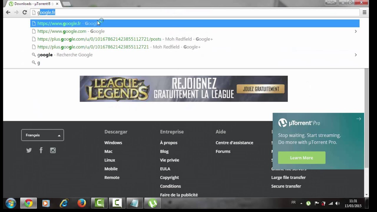The image size is (377, 212).
Task: Click the FR language indicator in the tray
Action: pos(293,203)
